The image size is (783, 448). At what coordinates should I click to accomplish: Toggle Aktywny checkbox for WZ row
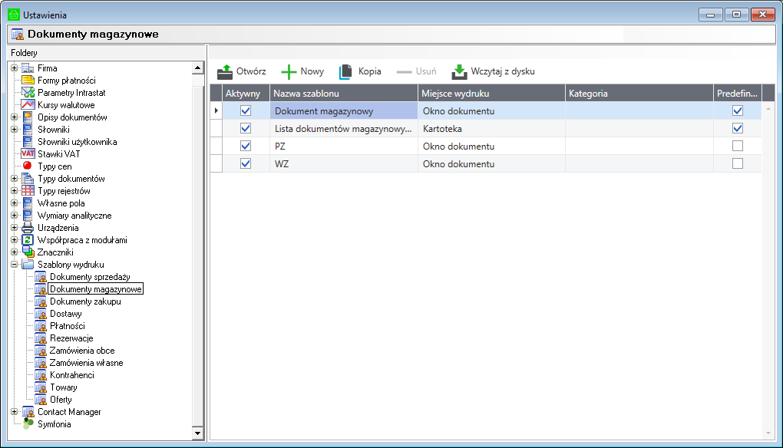point(246,163)
